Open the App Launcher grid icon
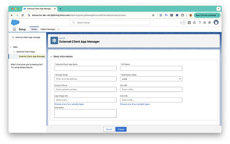The height and width of the screenshot is (144, 230). coord(14,29)
